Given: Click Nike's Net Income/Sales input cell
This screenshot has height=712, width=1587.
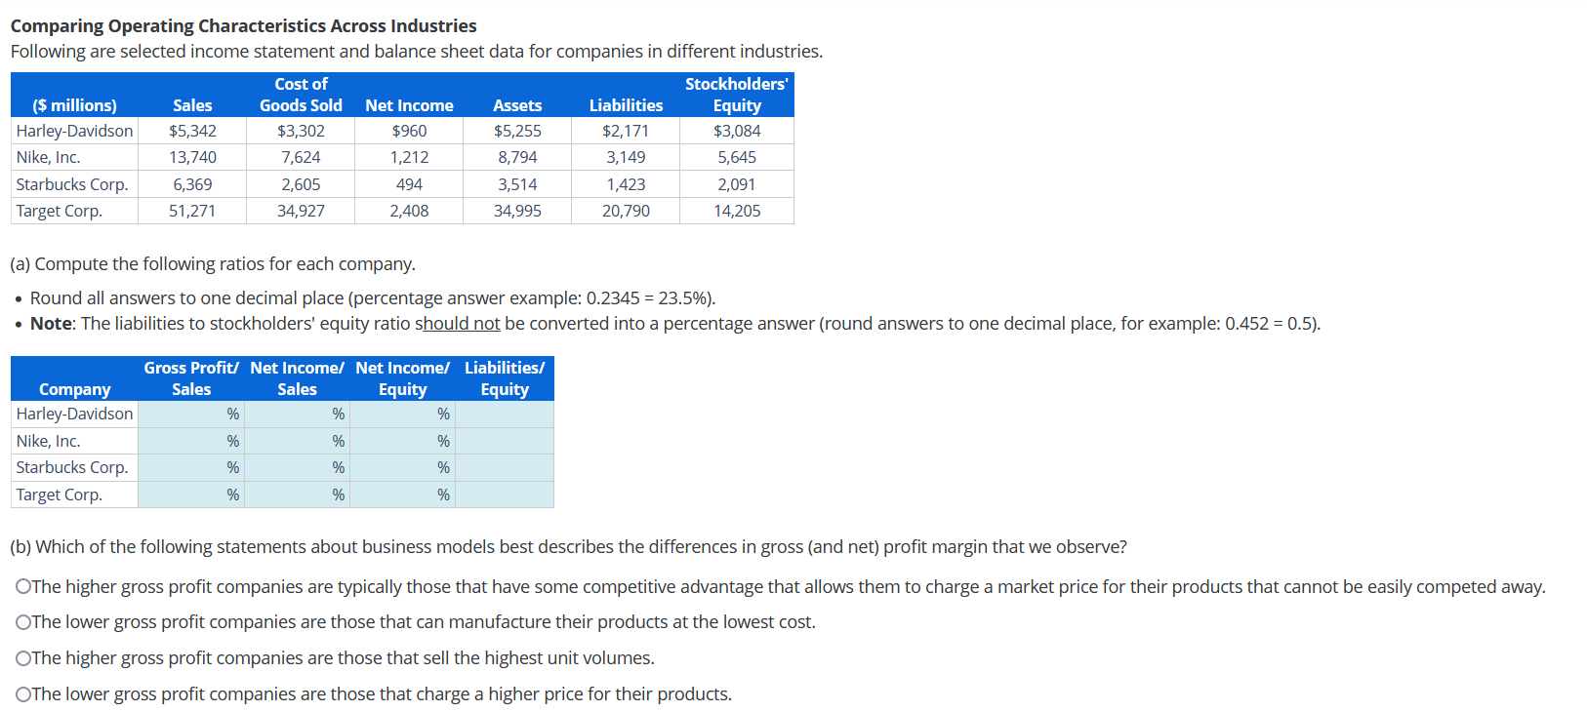Looking at the screenshot, I should 296,441.
